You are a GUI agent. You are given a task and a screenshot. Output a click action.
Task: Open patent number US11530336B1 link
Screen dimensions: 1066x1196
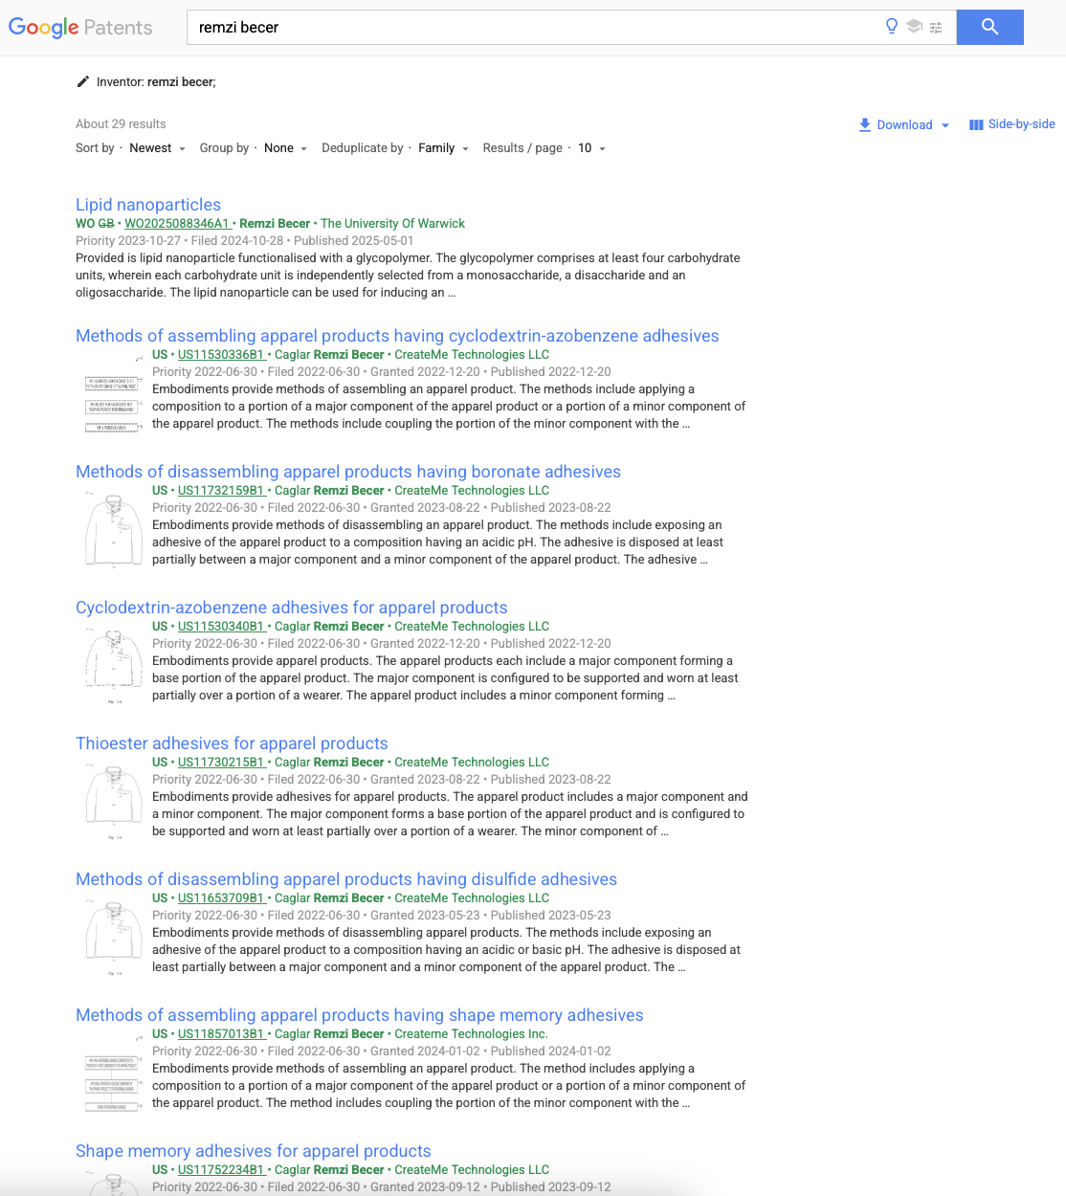coord(220,355)
